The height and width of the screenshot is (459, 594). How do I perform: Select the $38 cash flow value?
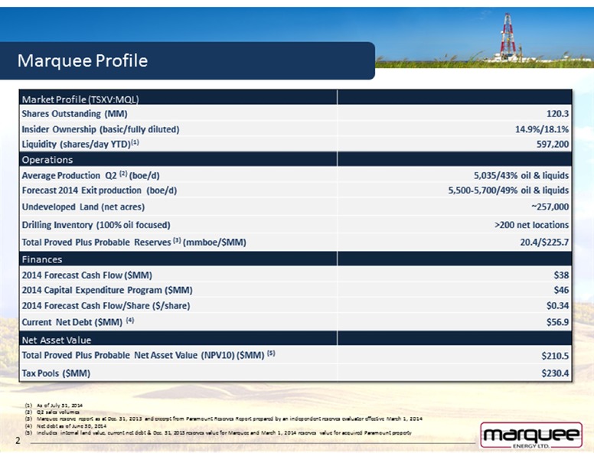click(561, 275)
